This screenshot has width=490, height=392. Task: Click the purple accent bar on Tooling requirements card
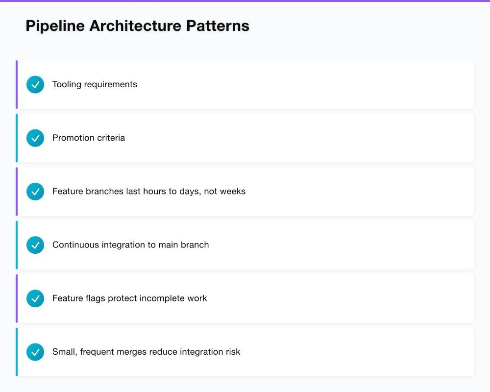coord(16,84)
